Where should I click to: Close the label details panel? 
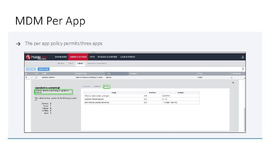[x=233, y=83]
